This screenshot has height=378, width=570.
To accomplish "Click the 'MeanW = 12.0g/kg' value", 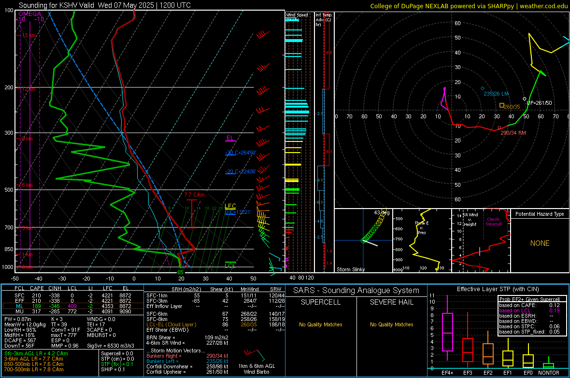I will 25,324.
